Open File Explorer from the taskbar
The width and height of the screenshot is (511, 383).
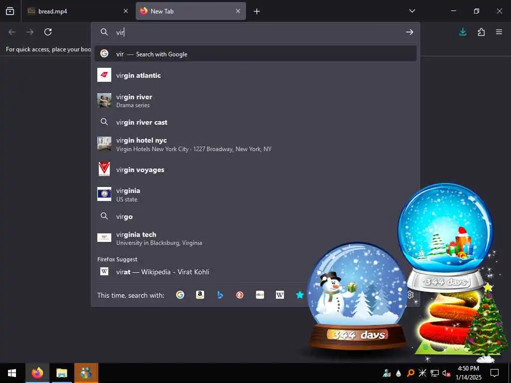(x=61, y=373)
